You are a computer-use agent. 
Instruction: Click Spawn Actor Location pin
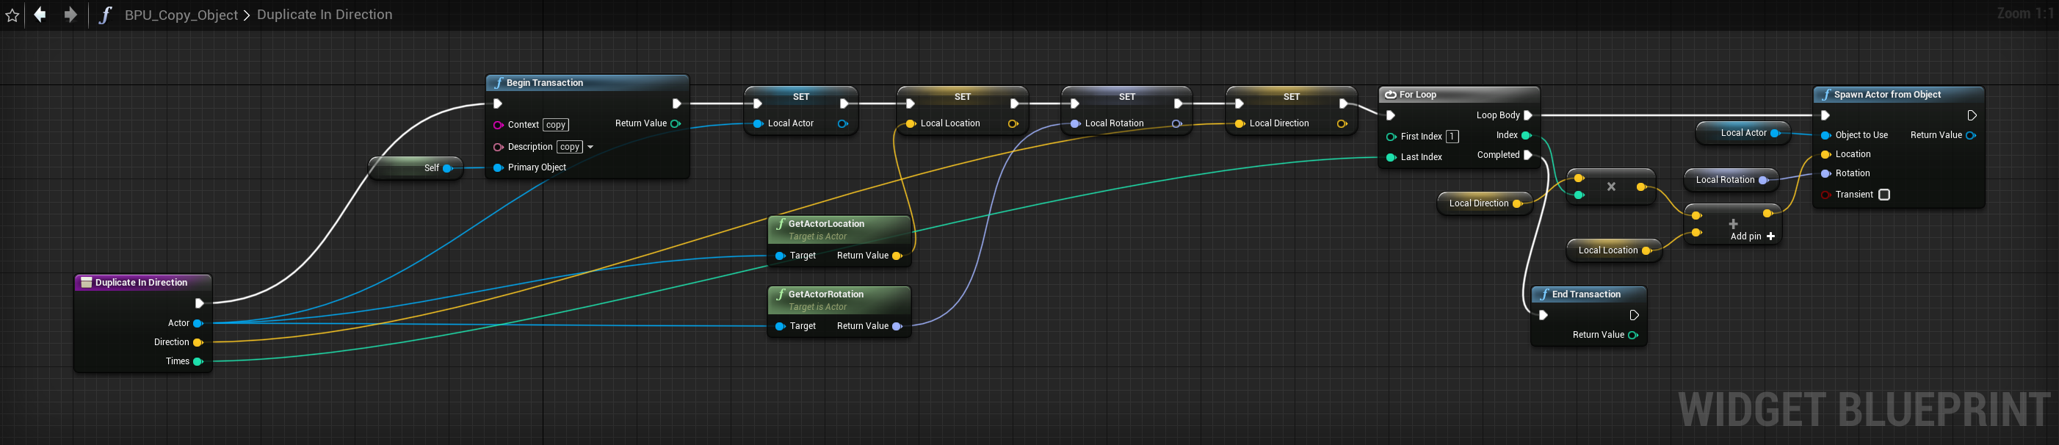pyautogui.click(x=1825, y=155)
